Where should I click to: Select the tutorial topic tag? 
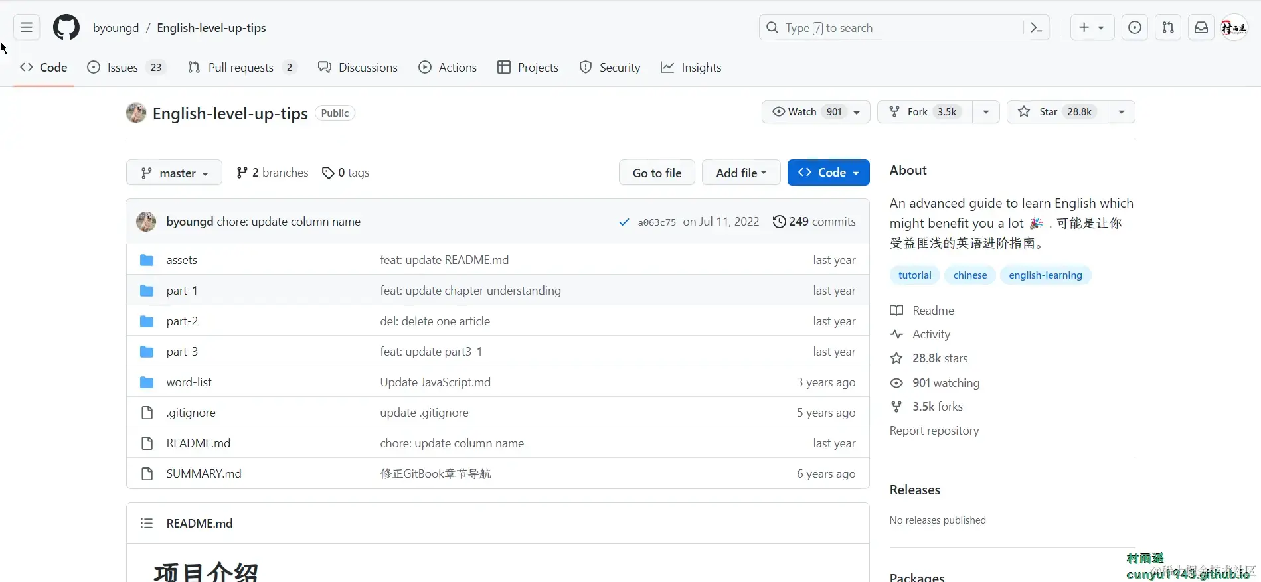tap(914, 275)
